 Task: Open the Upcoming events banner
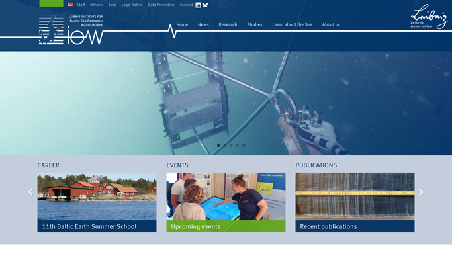point(226,226)
